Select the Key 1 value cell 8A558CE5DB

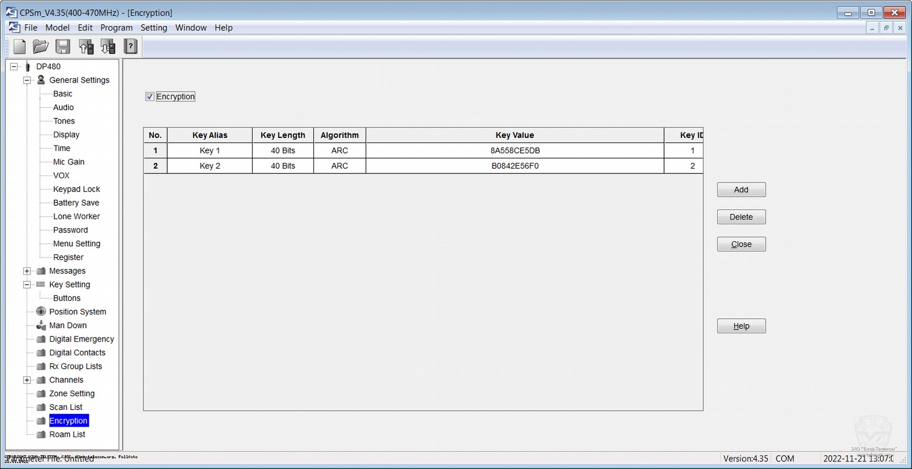pos(515,151)
